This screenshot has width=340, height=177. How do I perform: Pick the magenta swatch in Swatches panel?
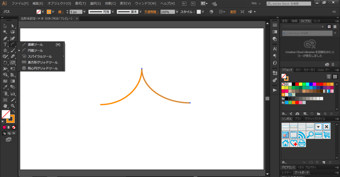314,84
